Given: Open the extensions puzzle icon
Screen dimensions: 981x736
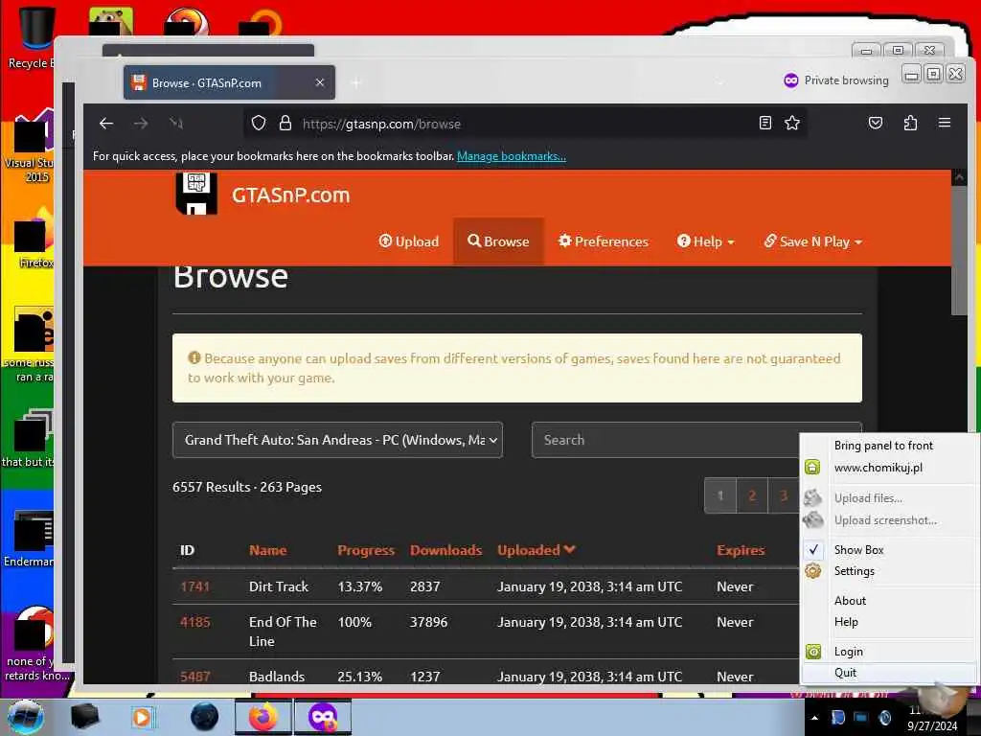Looking at the screenshot, I should (x=910, y=123).
